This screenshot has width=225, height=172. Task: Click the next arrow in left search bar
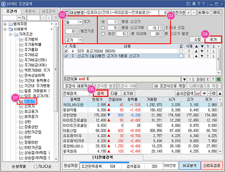(x=49, y=18)
